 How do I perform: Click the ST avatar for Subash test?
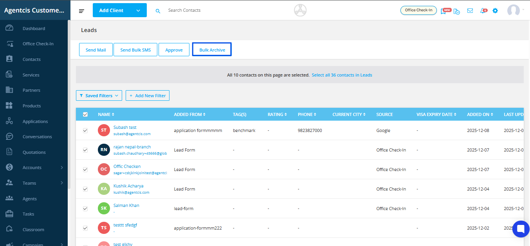pyautogui.click(x=104, y=130)
